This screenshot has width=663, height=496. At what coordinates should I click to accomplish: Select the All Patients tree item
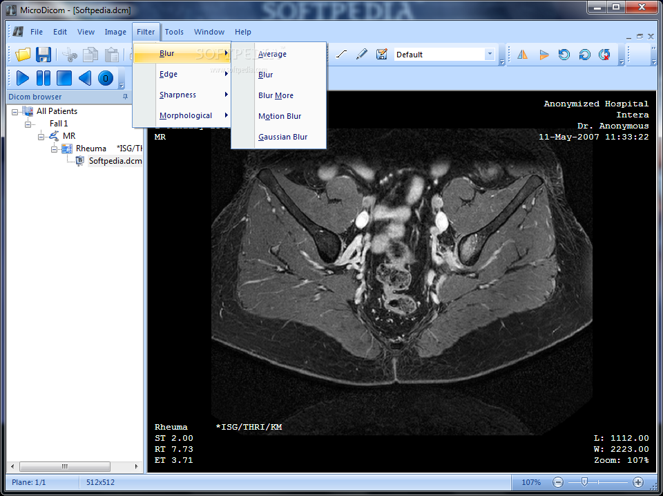tap(57, 111)
